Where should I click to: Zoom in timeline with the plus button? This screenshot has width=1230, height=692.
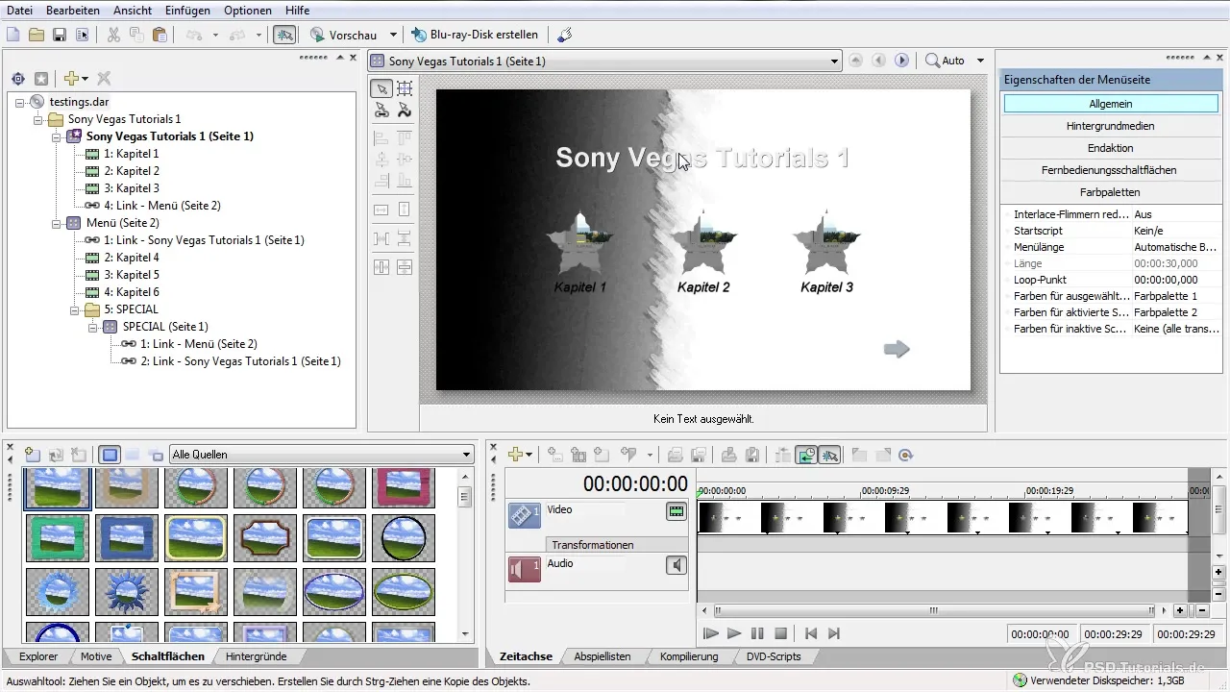pyautogui.click(x=1180, y=611)
